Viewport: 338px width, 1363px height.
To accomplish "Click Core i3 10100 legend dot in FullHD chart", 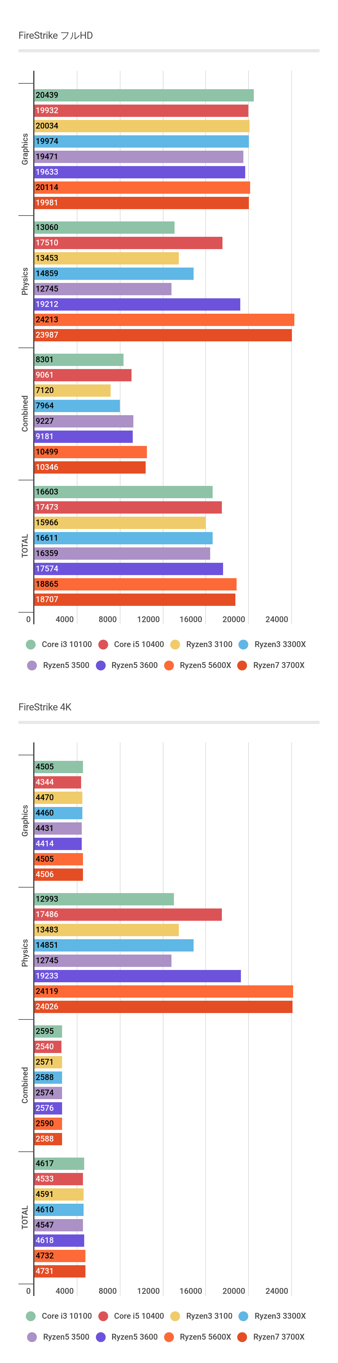I will tap(31, 644).
